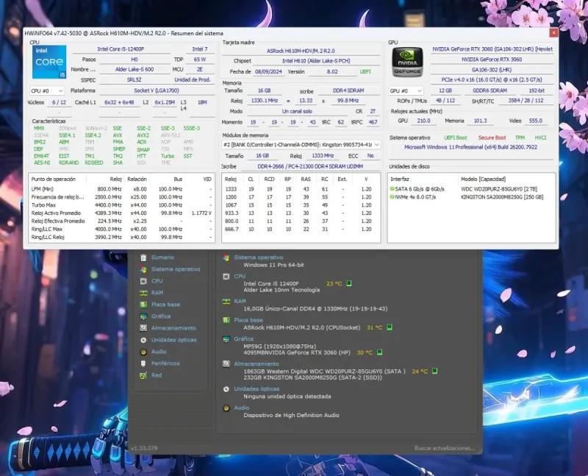Open the CPU #0 selector dropdown
The image size is (588, 476).
pyautogui.click(x=47, y=90)
